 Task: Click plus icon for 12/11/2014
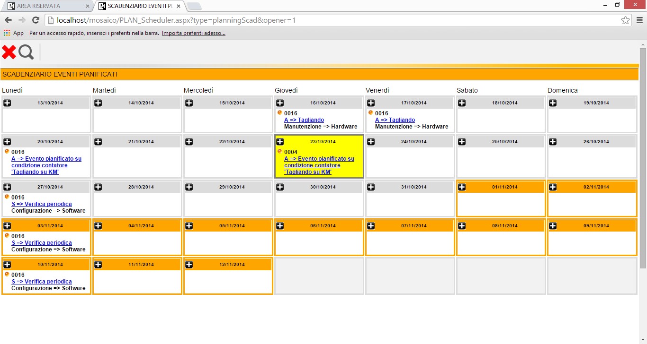[189, 265]
